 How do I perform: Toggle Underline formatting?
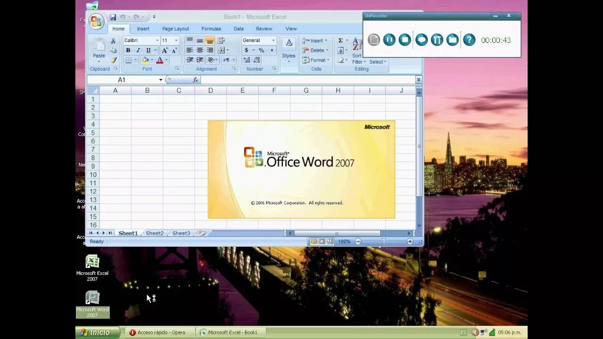148,50
